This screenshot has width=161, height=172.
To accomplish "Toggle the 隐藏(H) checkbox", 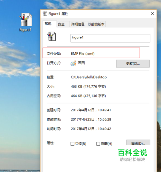I will (98, 144).
